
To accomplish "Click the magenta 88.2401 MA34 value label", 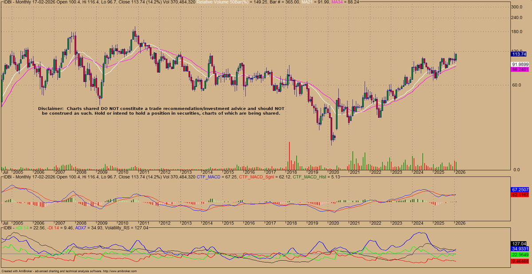I will (x=520, y=70).
